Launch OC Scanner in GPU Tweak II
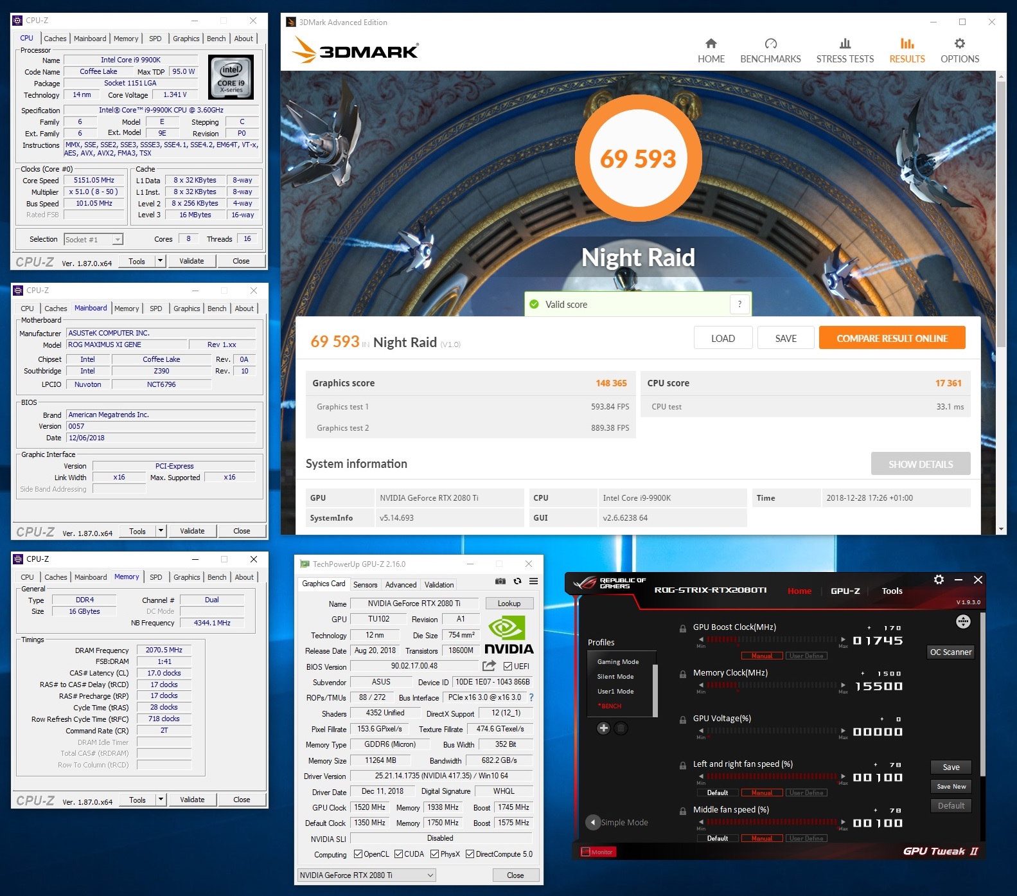This screenshot has height=896, width=1017. click(x=951, y=652)
